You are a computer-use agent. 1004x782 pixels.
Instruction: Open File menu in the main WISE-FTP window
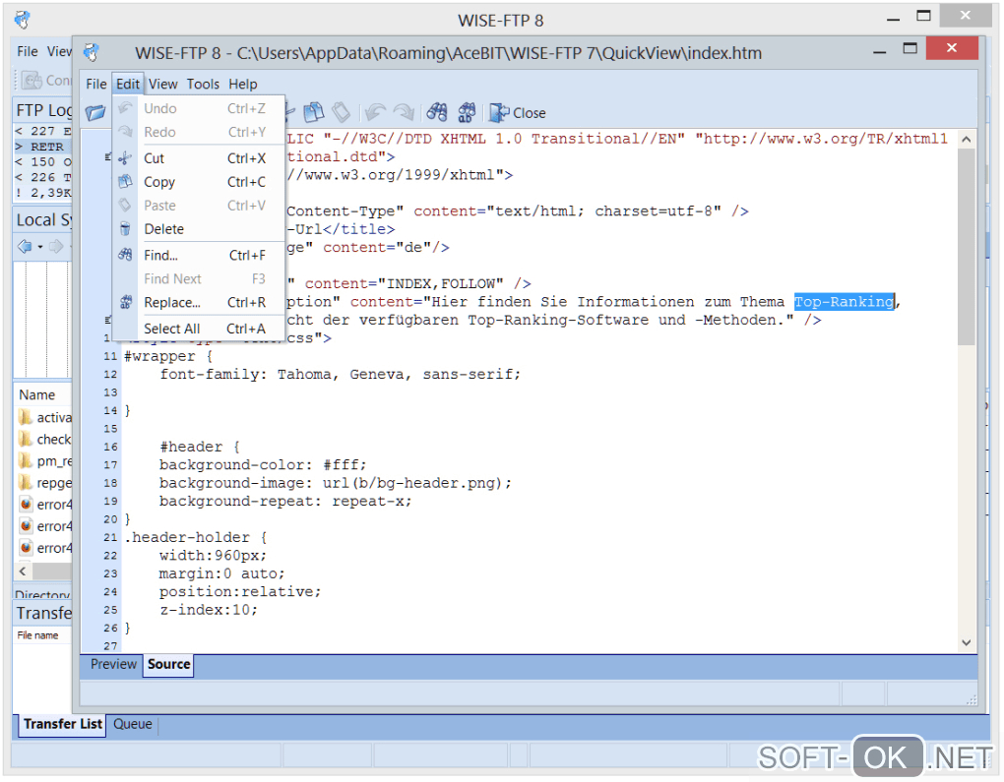[27, 51]
